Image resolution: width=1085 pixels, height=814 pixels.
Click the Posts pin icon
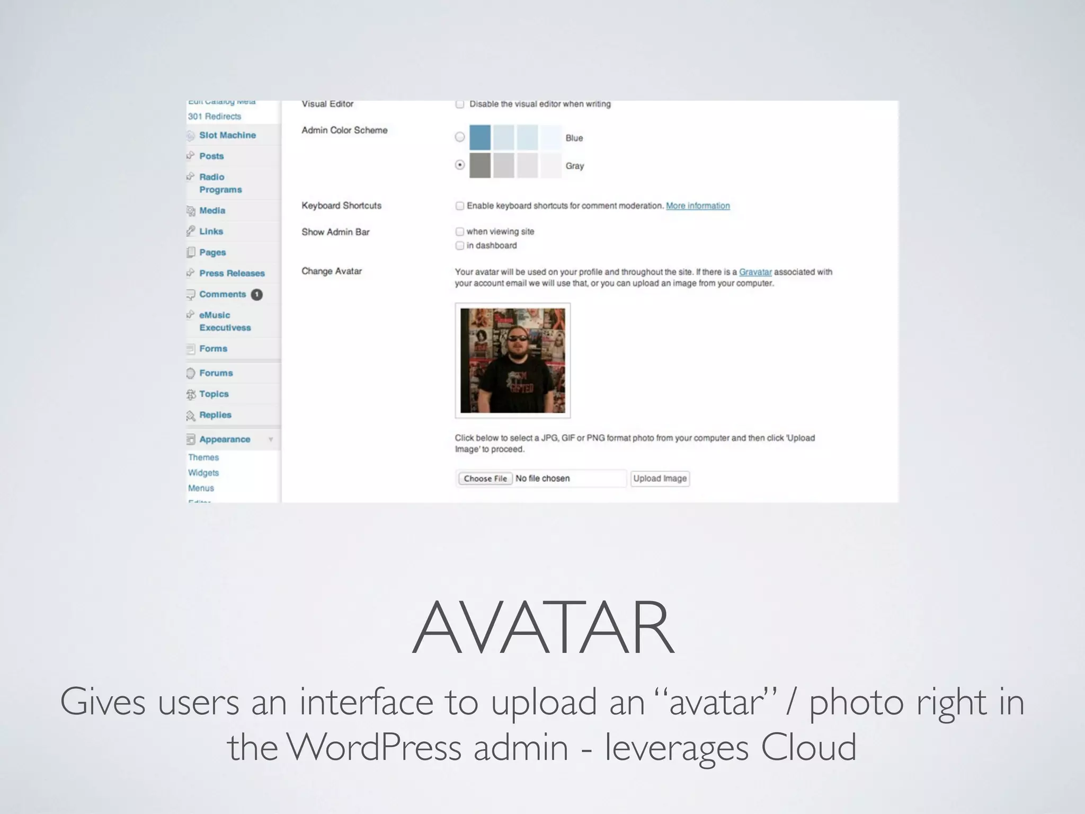click(191, 156)
